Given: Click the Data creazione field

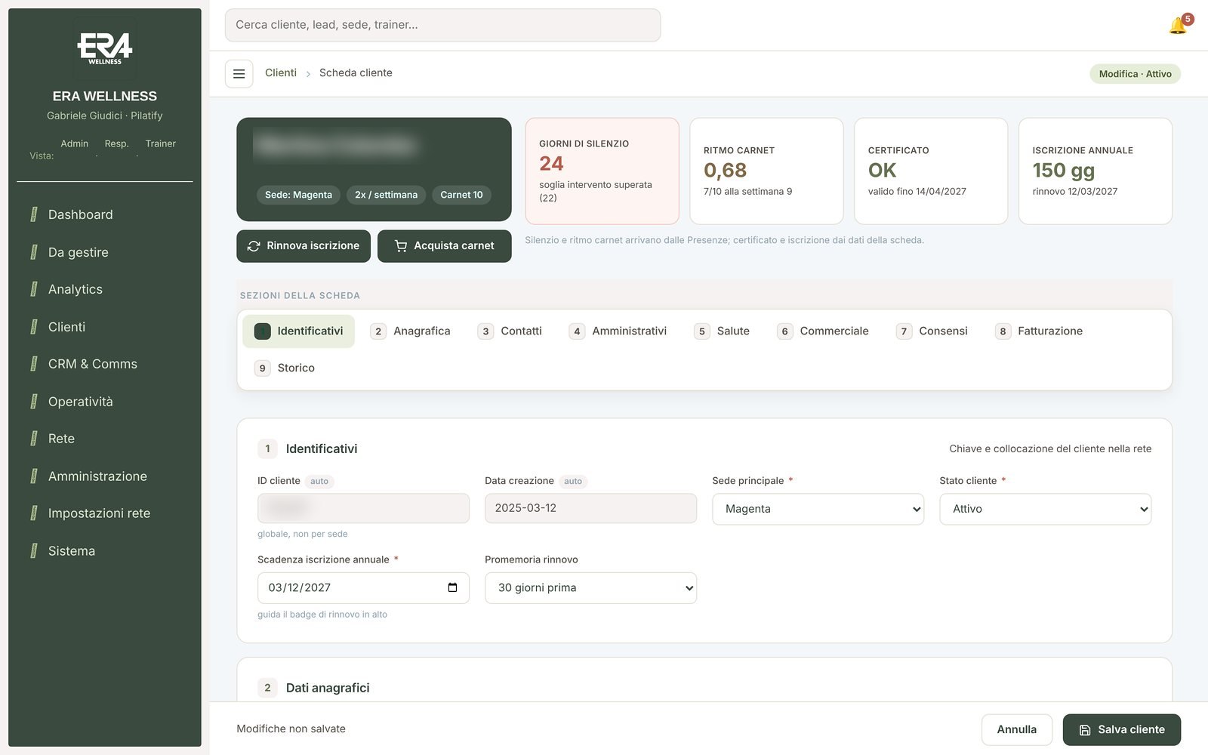Looking at the screenshot, I should [x=590, y=508].
